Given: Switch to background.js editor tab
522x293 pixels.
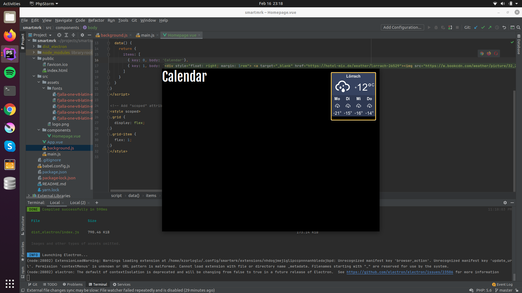Looking at the screenshot, I should tap(114, 35).
